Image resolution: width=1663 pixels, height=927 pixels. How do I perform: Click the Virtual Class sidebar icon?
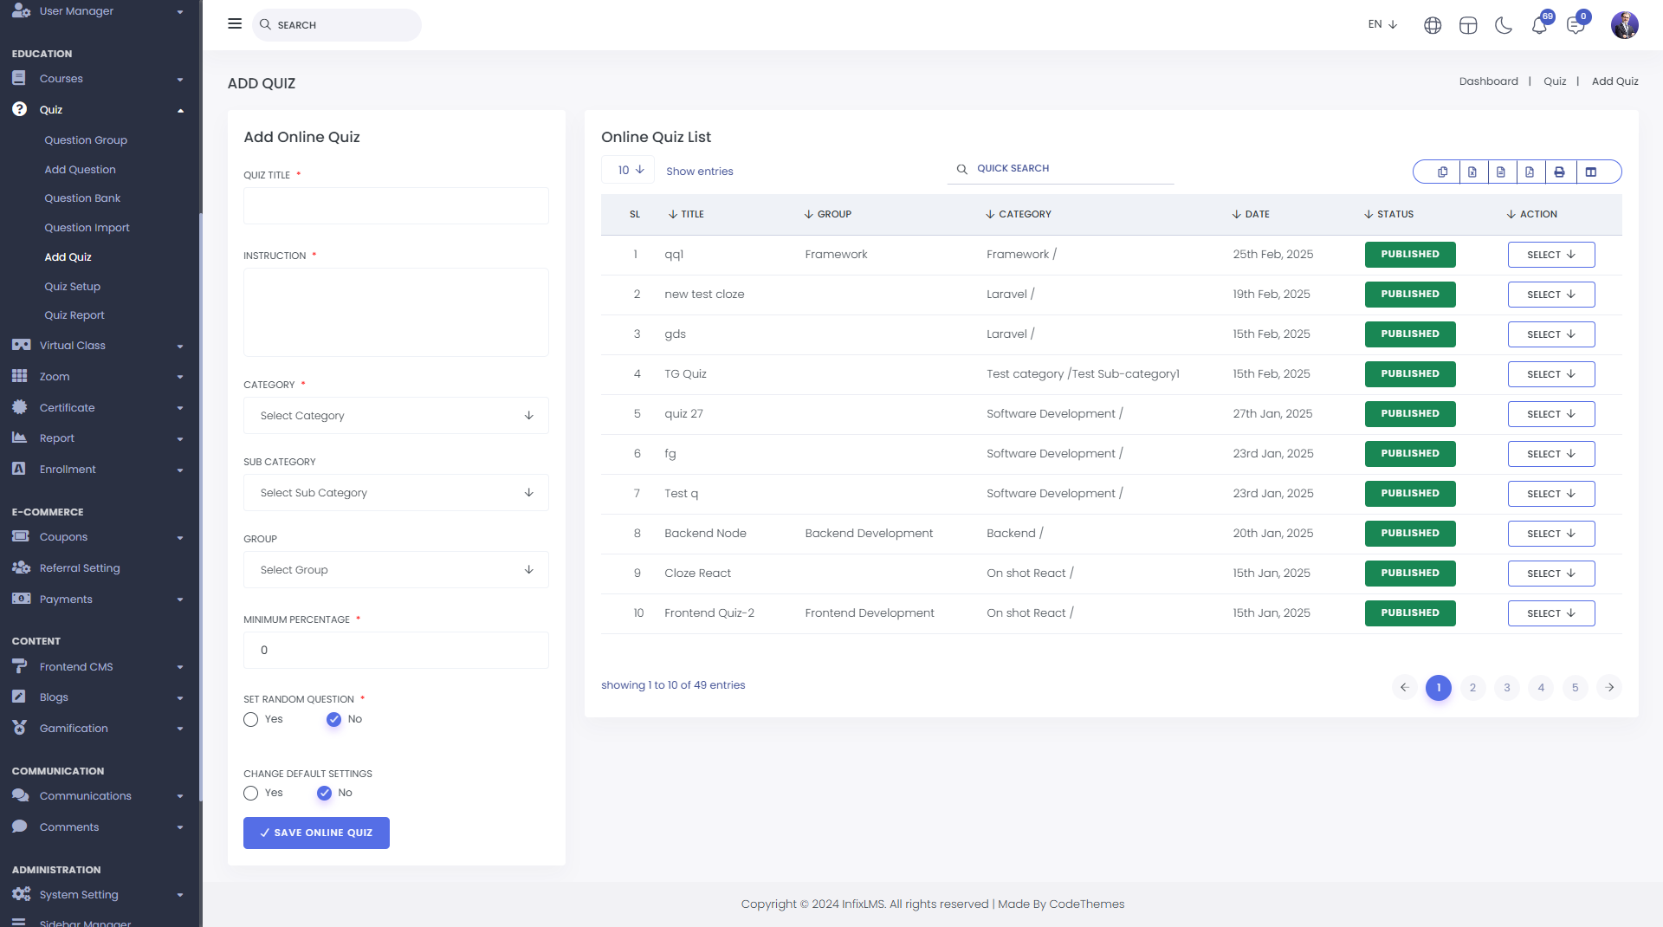pos(21,345)
